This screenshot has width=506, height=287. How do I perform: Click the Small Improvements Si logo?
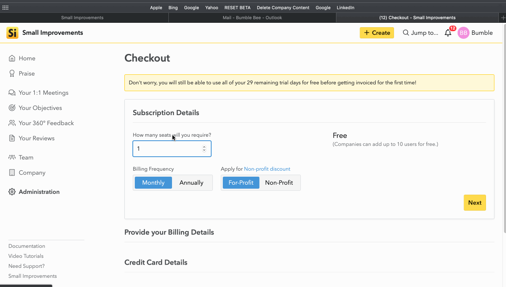coord(12,33)
